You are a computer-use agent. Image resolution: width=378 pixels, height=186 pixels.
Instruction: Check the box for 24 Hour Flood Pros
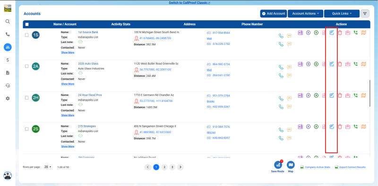click(27, 98)
